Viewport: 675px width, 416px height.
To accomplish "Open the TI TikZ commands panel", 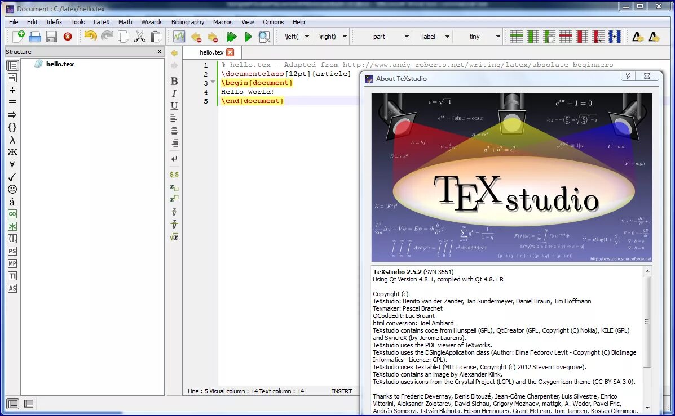I will 12,276.
